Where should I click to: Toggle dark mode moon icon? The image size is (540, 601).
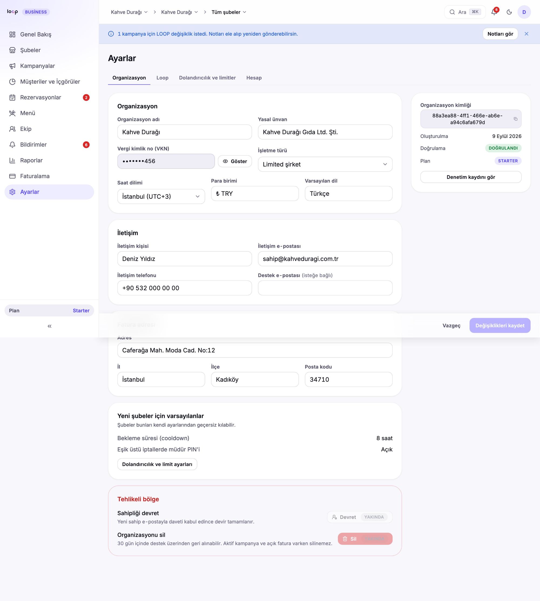tap(509, 12)
